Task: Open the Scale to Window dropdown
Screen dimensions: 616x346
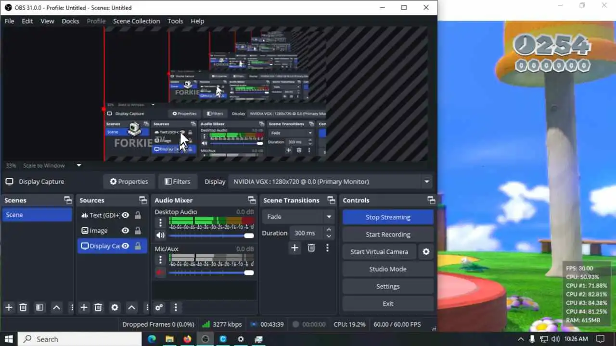Action: [x=52, y=165]
